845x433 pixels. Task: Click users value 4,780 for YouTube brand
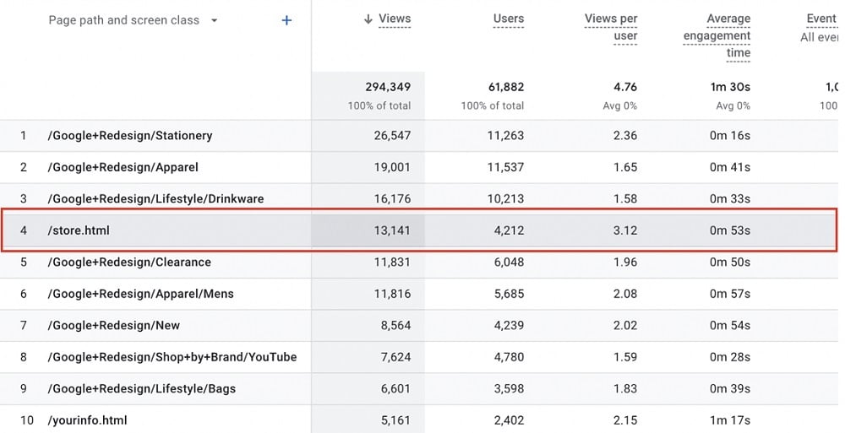[x=509, y=357]
